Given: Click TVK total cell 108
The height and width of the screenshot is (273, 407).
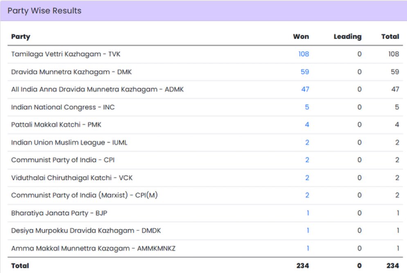Looking at the screenshot, I should tap(394, 54).
